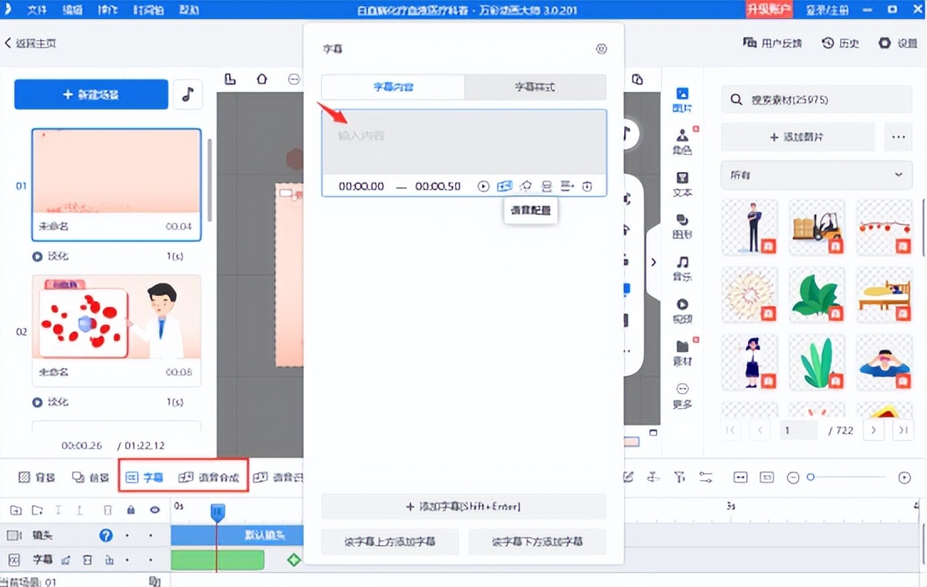Expand the right panel with the chevron arrow
927x587 pixels.
[653, 261]
